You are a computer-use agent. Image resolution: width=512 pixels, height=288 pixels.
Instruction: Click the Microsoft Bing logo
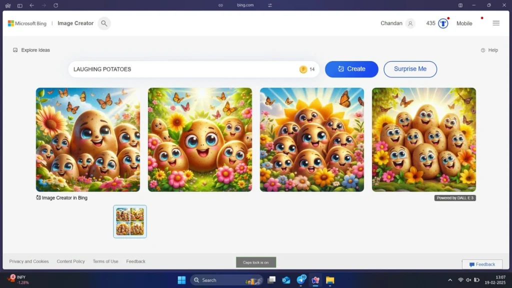(x=27, y=23)
